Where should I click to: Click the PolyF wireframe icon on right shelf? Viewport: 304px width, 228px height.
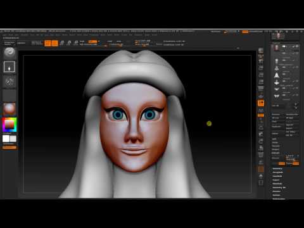point(261,155)
